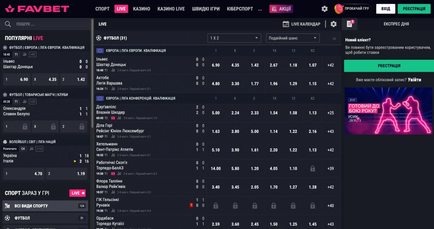
Task: Click the Акції gift icon
Action: click(274, 9)
